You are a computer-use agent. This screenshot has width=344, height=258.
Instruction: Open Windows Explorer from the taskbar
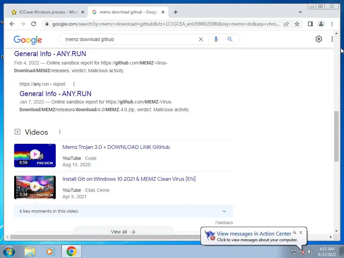(x=30, y=251)
